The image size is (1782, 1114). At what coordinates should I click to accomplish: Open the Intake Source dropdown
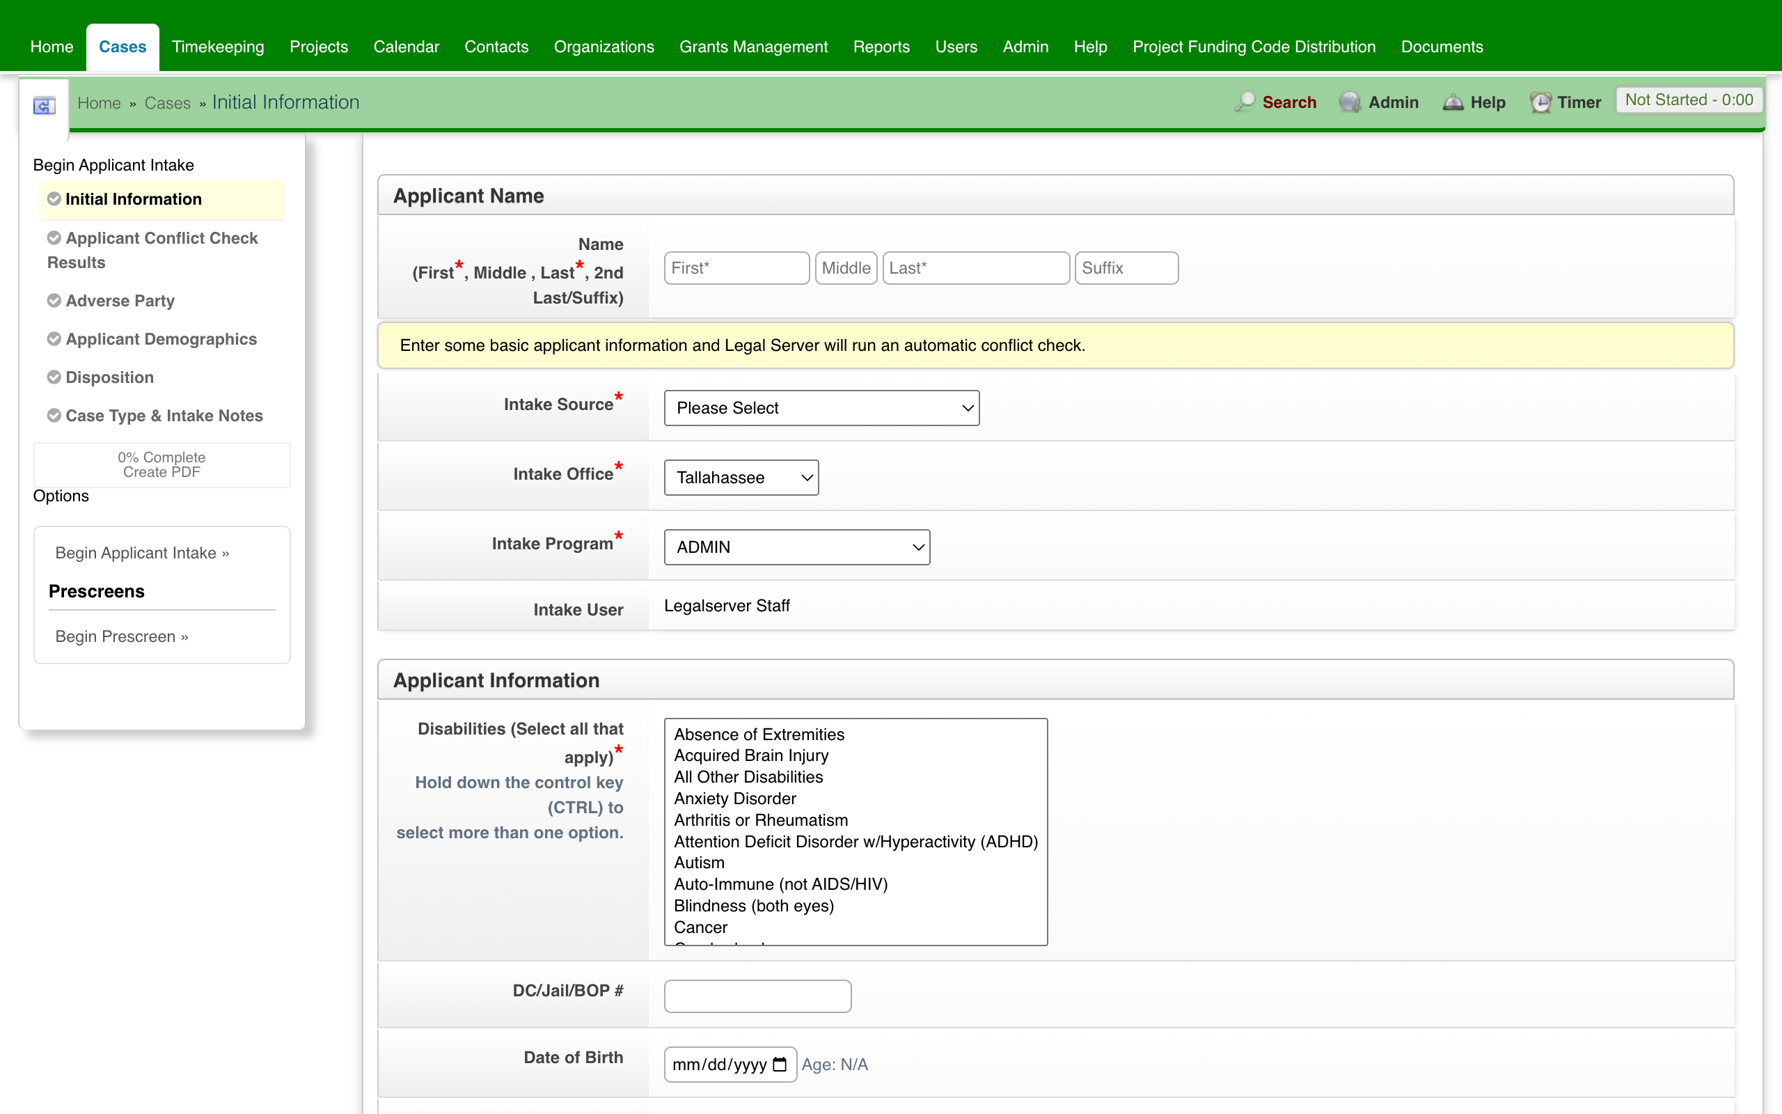820,407
